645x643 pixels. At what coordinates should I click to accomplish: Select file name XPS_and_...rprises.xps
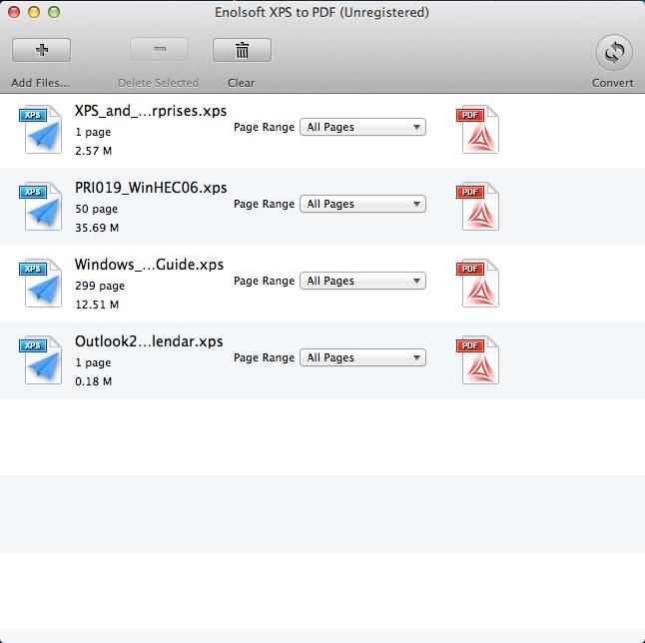(x=151, y=111)
